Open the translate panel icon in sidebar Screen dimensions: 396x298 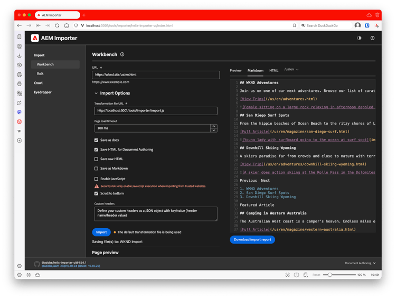(20, 94)
